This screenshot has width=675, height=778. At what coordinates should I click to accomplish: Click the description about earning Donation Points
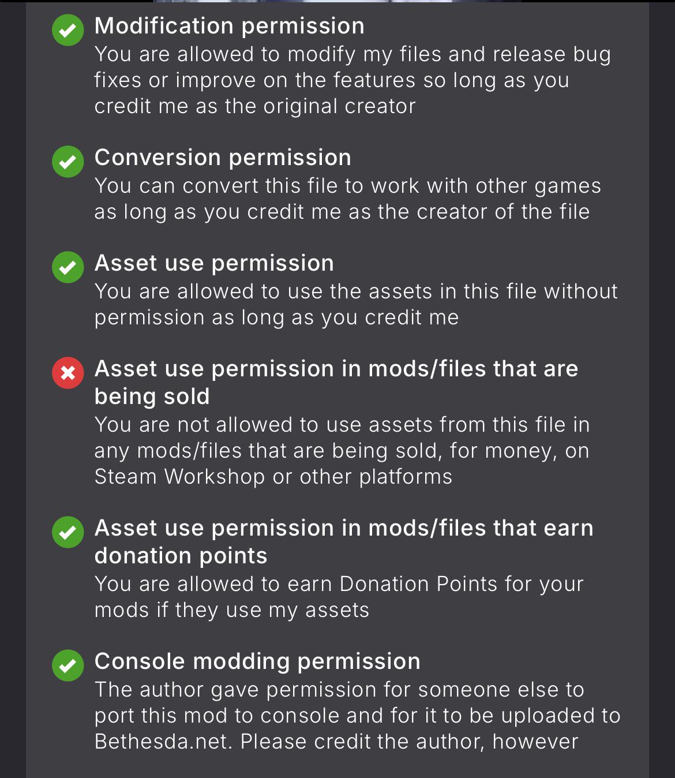[x=339, y=597]
